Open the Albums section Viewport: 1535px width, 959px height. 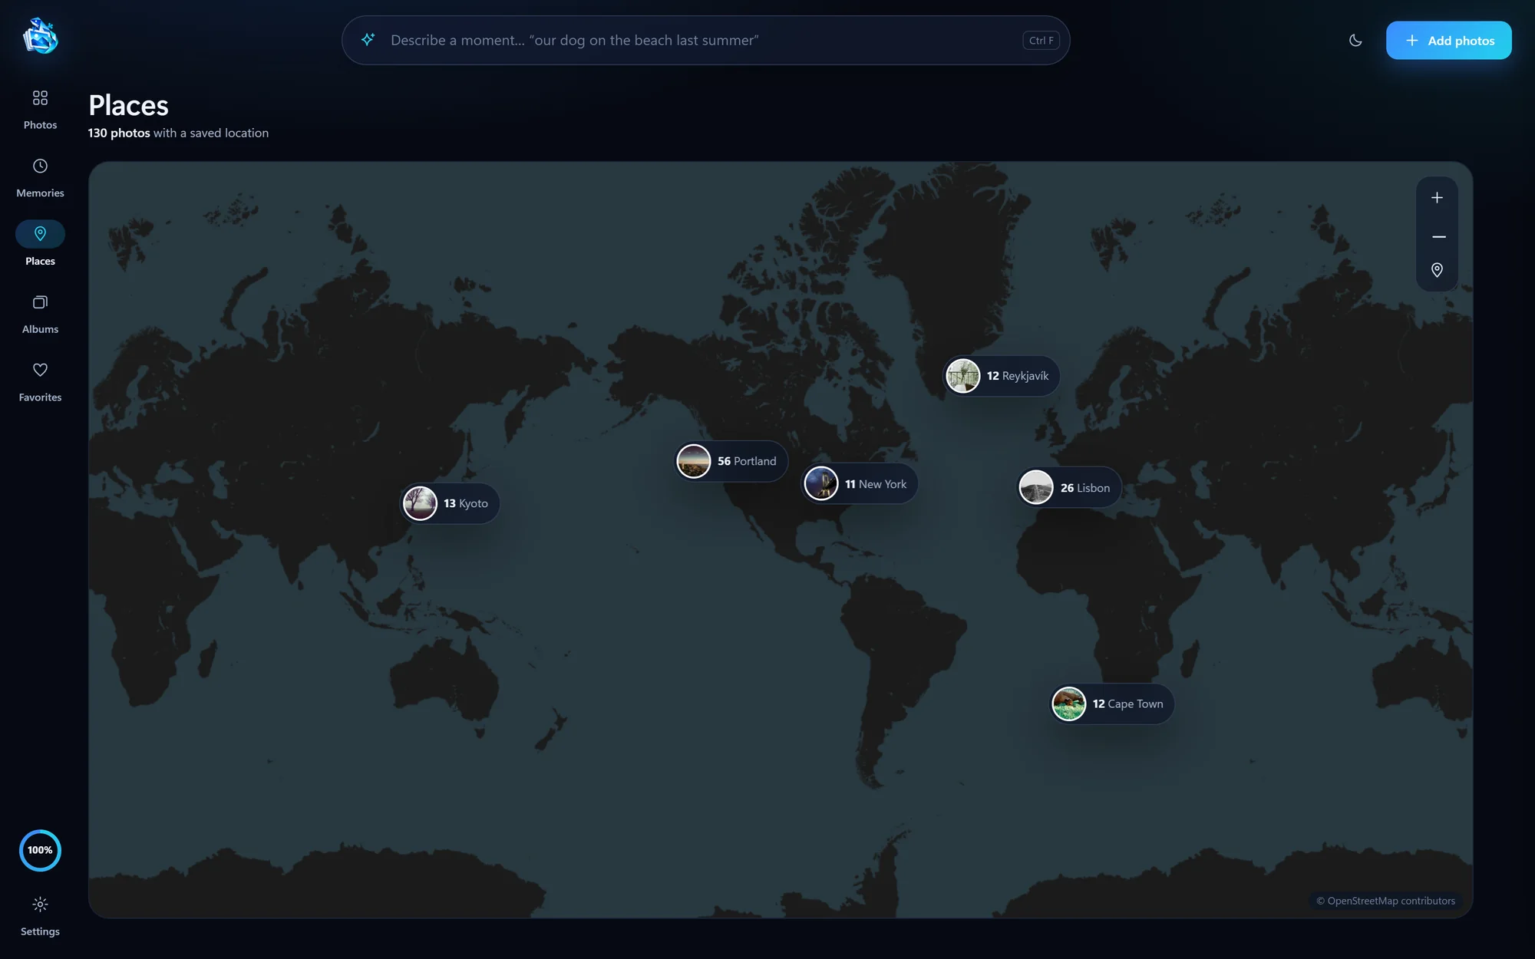pyautogui.click(x=40, y=314)
